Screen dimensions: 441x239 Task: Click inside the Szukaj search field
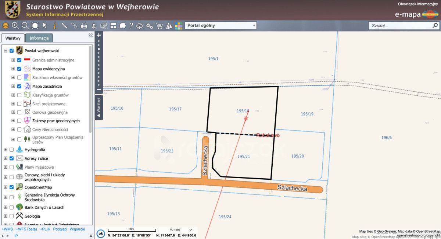(x=401, y=26)
